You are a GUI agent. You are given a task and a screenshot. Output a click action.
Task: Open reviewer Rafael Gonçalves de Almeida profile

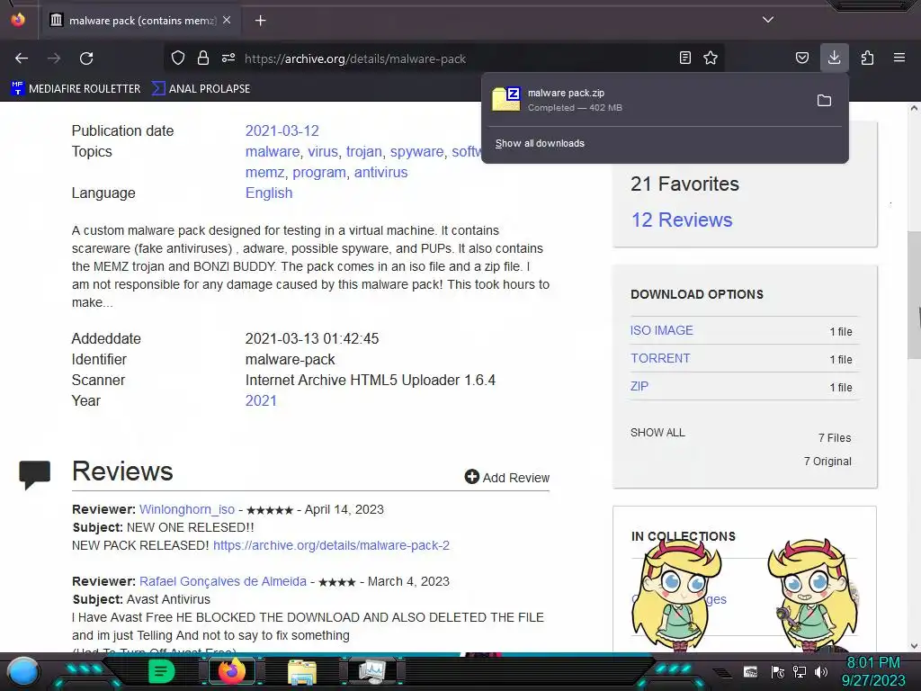coord(223,581)
